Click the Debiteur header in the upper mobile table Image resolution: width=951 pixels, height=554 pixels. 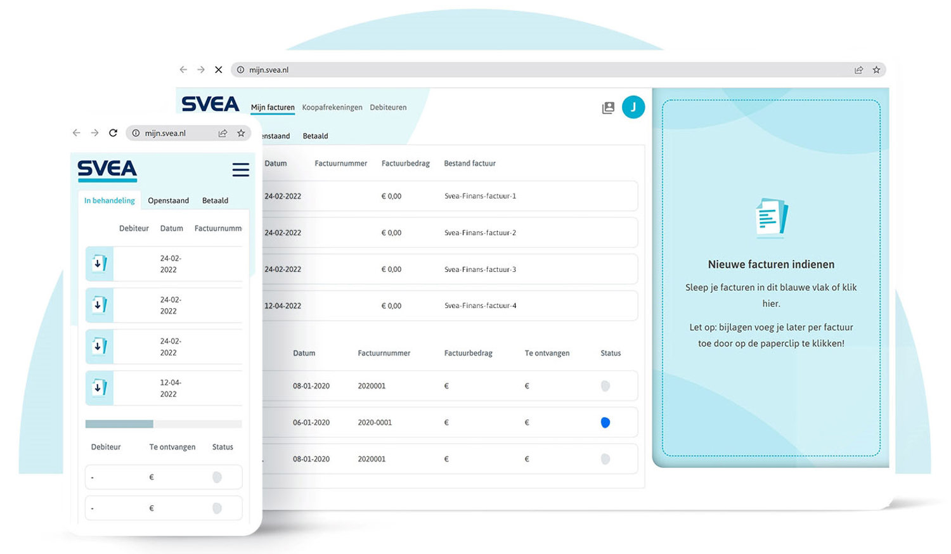pyautogui.click(x=134, y=228)
